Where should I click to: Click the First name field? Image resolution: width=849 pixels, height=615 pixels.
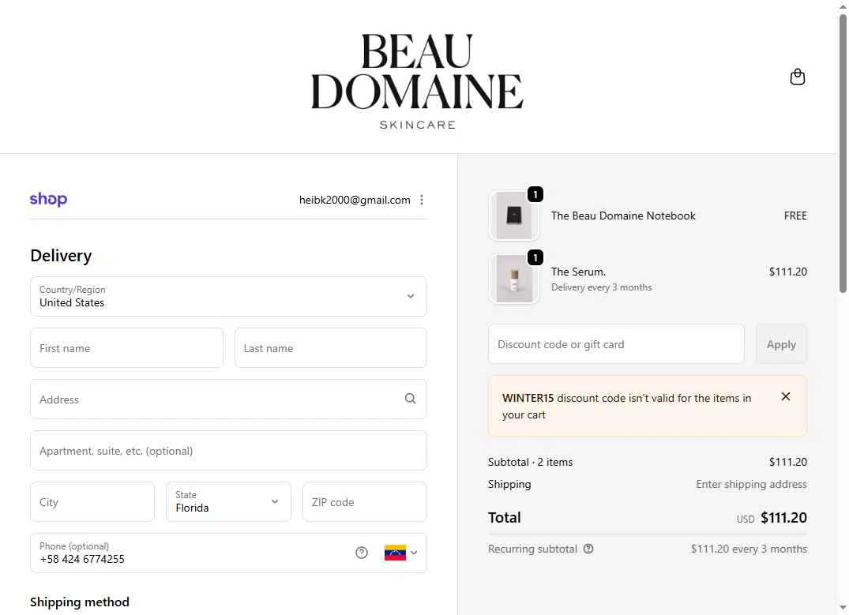pyautogui.click(x=126, y=348)
